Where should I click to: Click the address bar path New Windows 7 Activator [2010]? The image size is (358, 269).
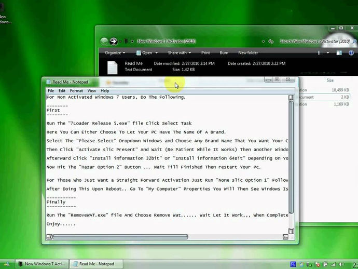point(166,41)
